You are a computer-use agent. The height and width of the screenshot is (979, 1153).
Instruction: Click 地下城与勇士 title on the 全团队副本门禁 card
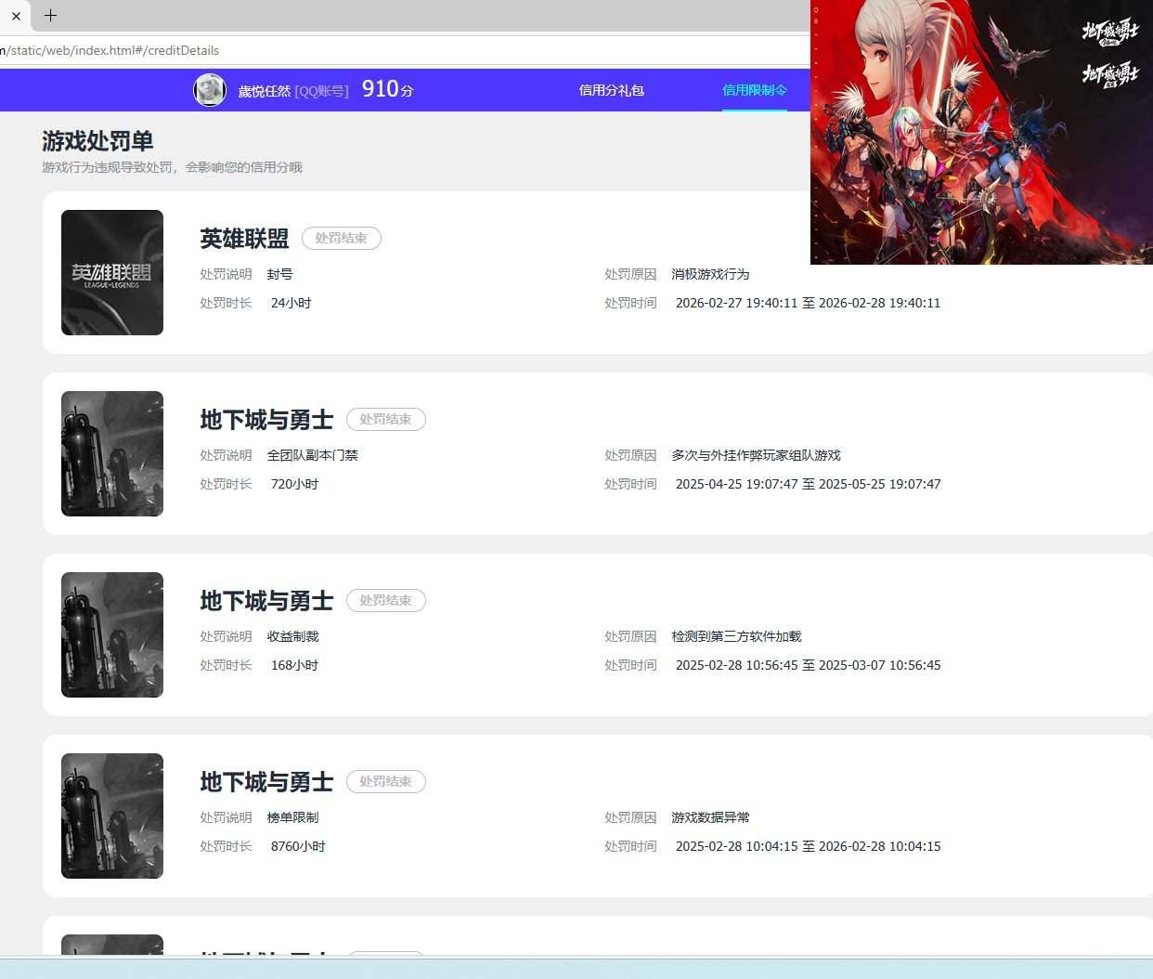tap(266, 420)
